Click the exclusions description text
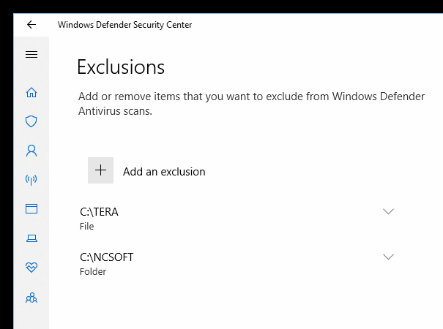The image size is (443, 329). click(x=220, y=104)
